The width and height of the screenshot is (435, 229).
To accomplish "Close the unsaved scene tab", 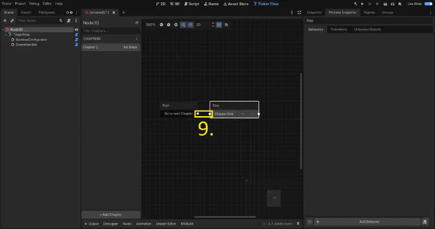I will pos(114,12).
